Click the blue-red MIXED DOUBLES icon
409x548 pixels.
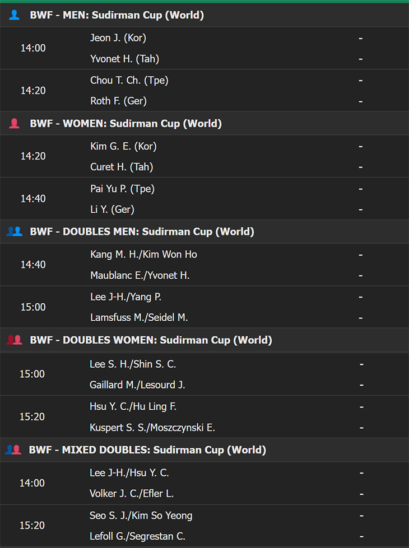[13, 449]
